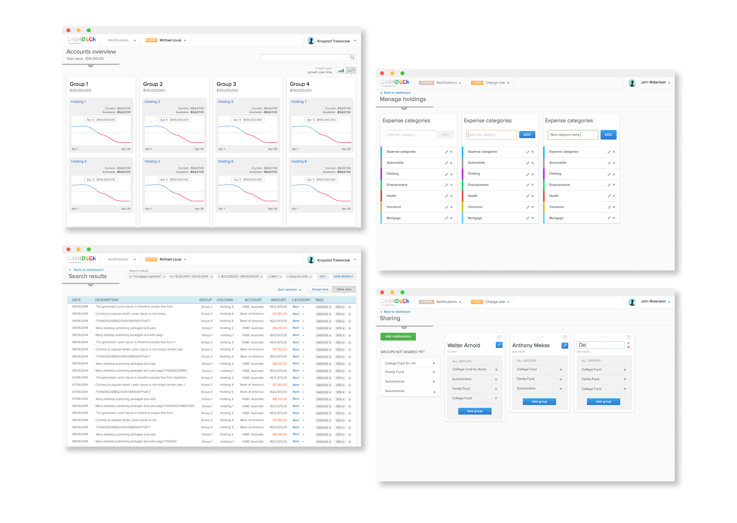
Task: Switch graph type to growth over time
Action: coord(351,70)
